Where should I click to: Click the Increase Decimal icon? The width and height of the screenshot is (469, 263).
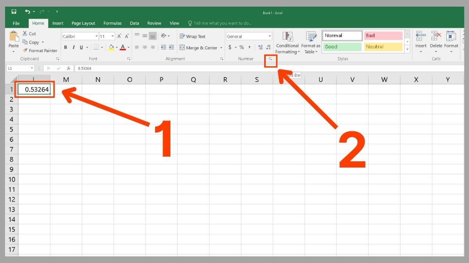click(261, 47)
